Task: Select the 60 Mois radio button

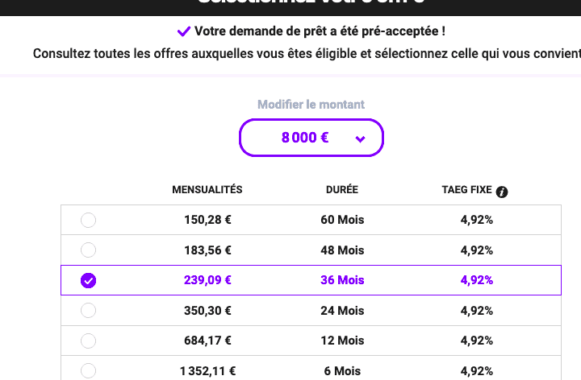Action: [89, 220]
